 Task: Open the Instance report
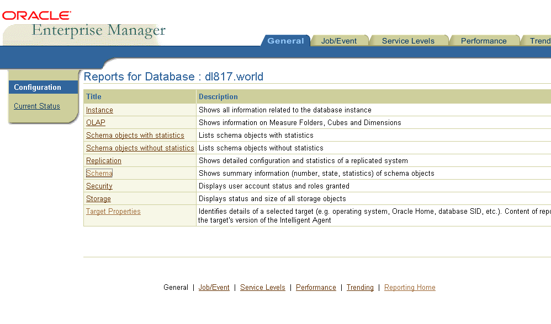[99, 110]
